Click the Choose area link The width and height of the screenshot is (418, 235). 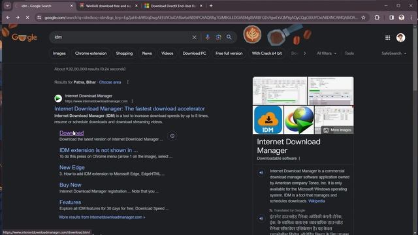[x=110, y=82]
